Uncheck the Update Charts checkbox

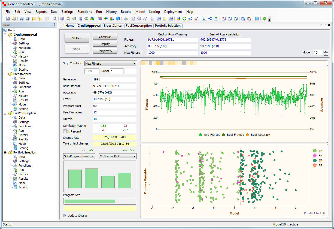coord(65,216)
